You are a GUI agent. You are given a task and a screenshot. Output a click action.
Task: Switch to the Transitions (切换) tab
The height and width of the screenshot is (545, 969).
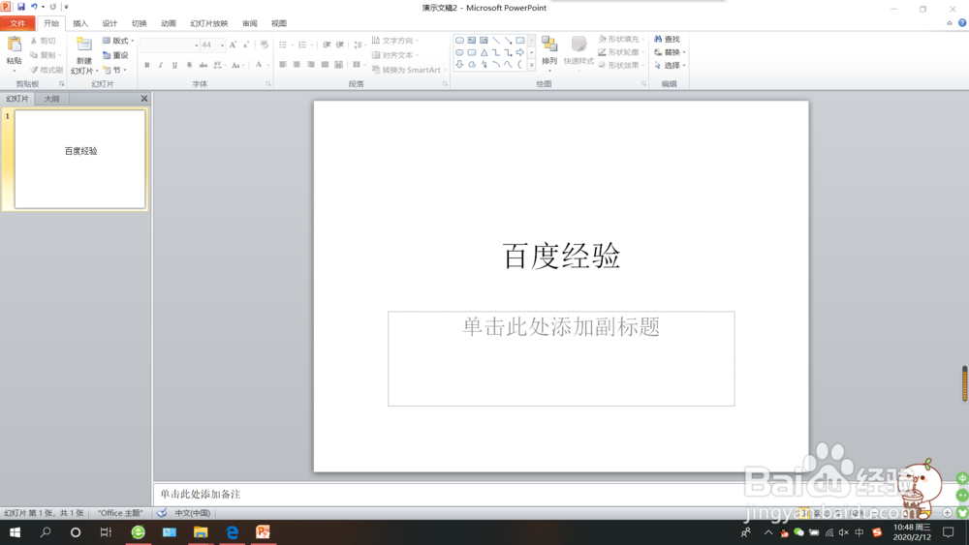tap(139, 23)
